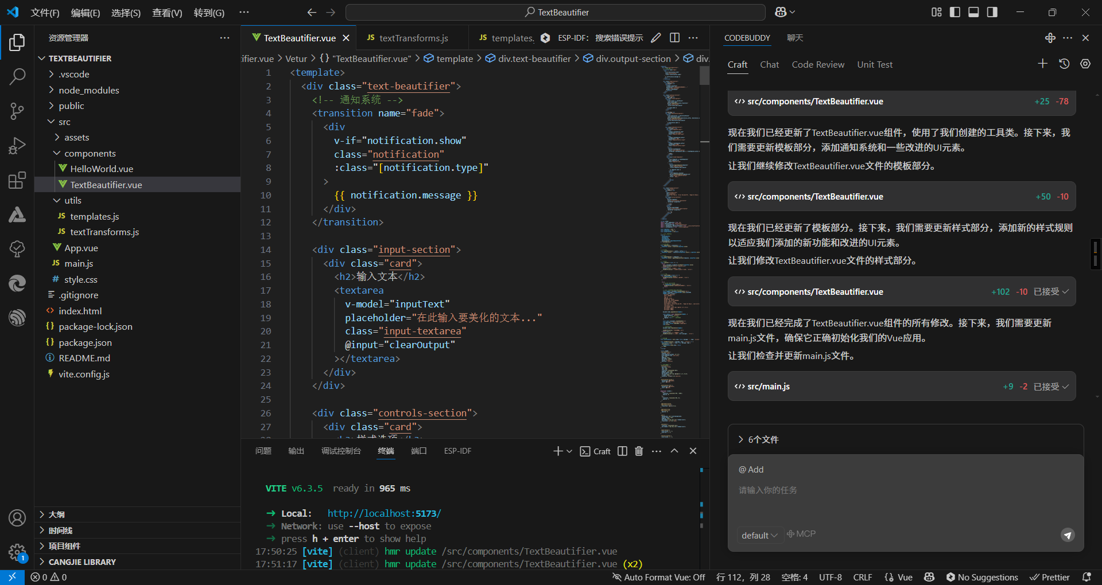Expand the 6个文件 list
This screenshot has width=1102, height=585.
click(x=758, y=439)
